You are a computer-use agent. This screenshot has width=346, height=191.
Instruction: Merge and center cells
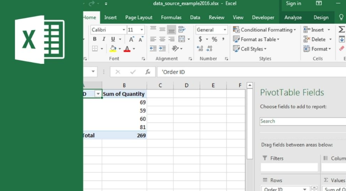tap(182, 39)
